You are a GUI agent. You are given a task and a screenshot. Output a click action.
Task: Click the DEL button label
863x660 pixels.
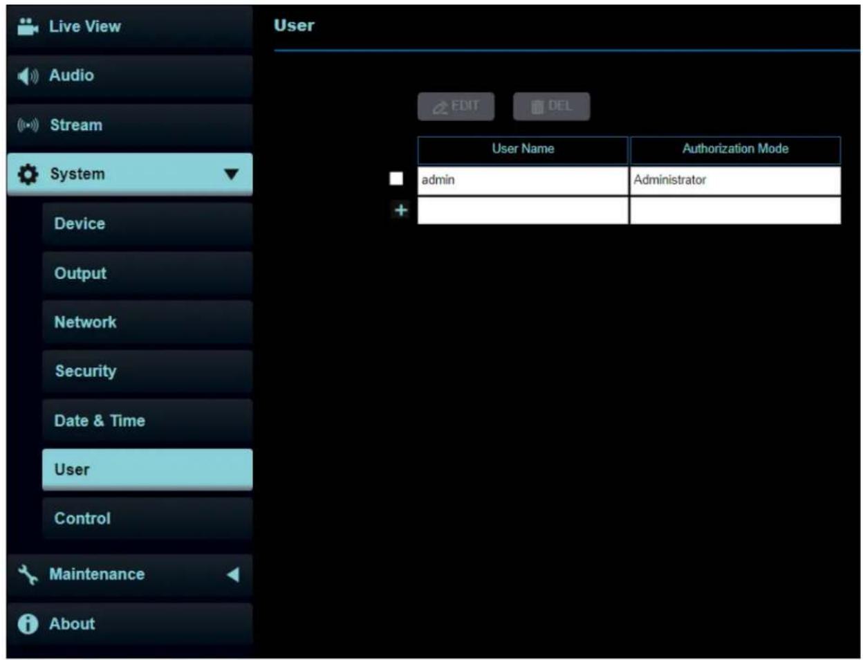(560, 106)
